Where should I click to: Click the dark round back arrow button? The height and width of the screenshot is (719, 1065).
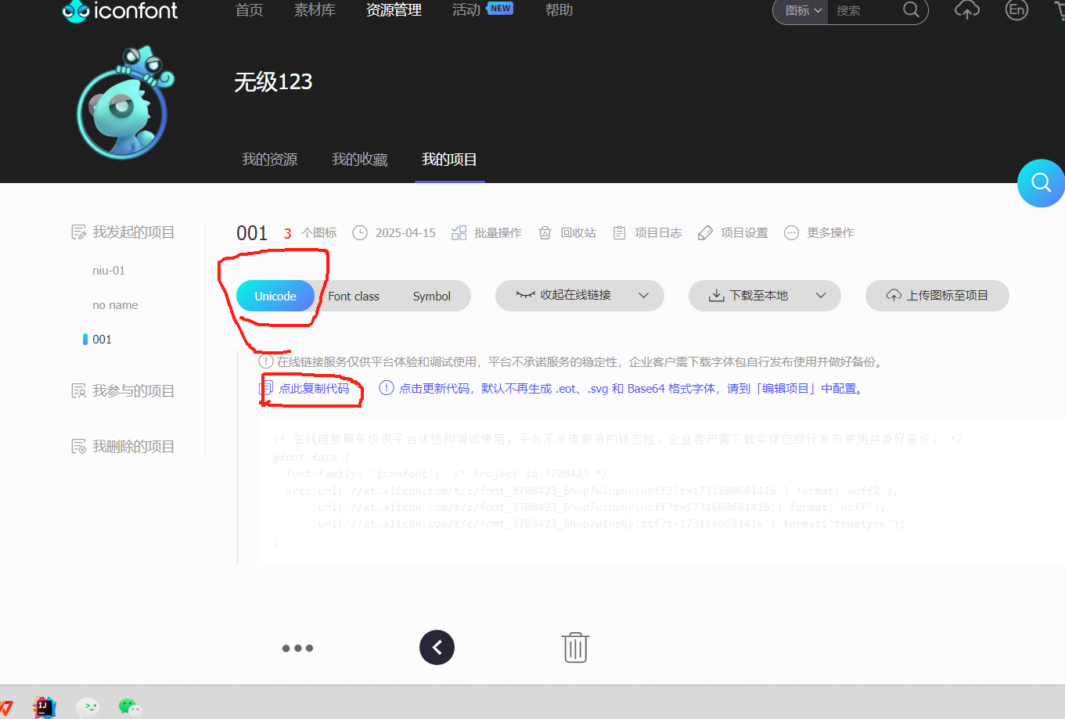(437, 648)
